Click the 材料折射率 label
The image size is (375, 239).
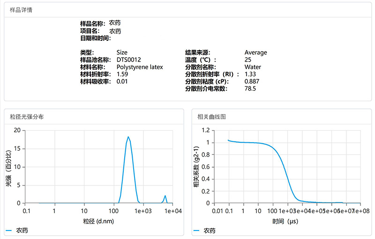[96, 74]
